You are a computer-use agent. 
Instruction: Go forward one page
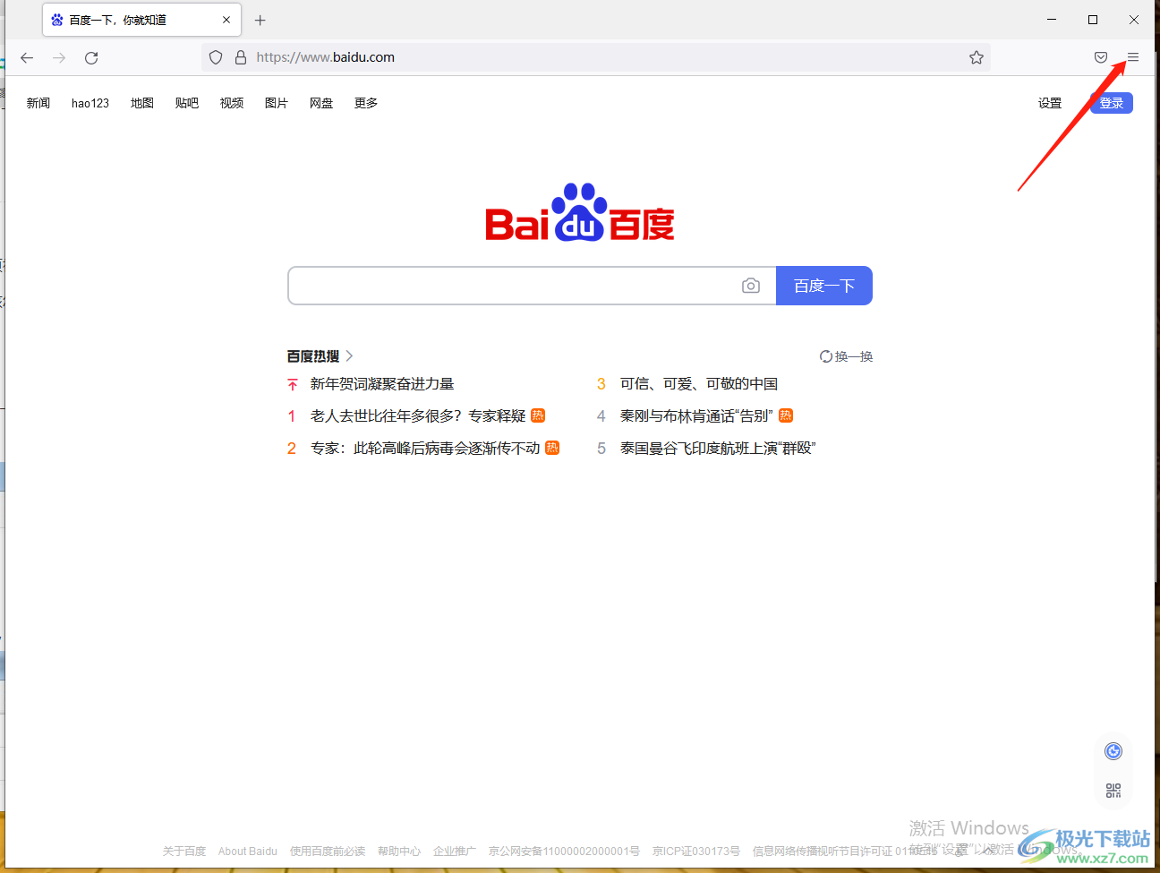[59, 57]
